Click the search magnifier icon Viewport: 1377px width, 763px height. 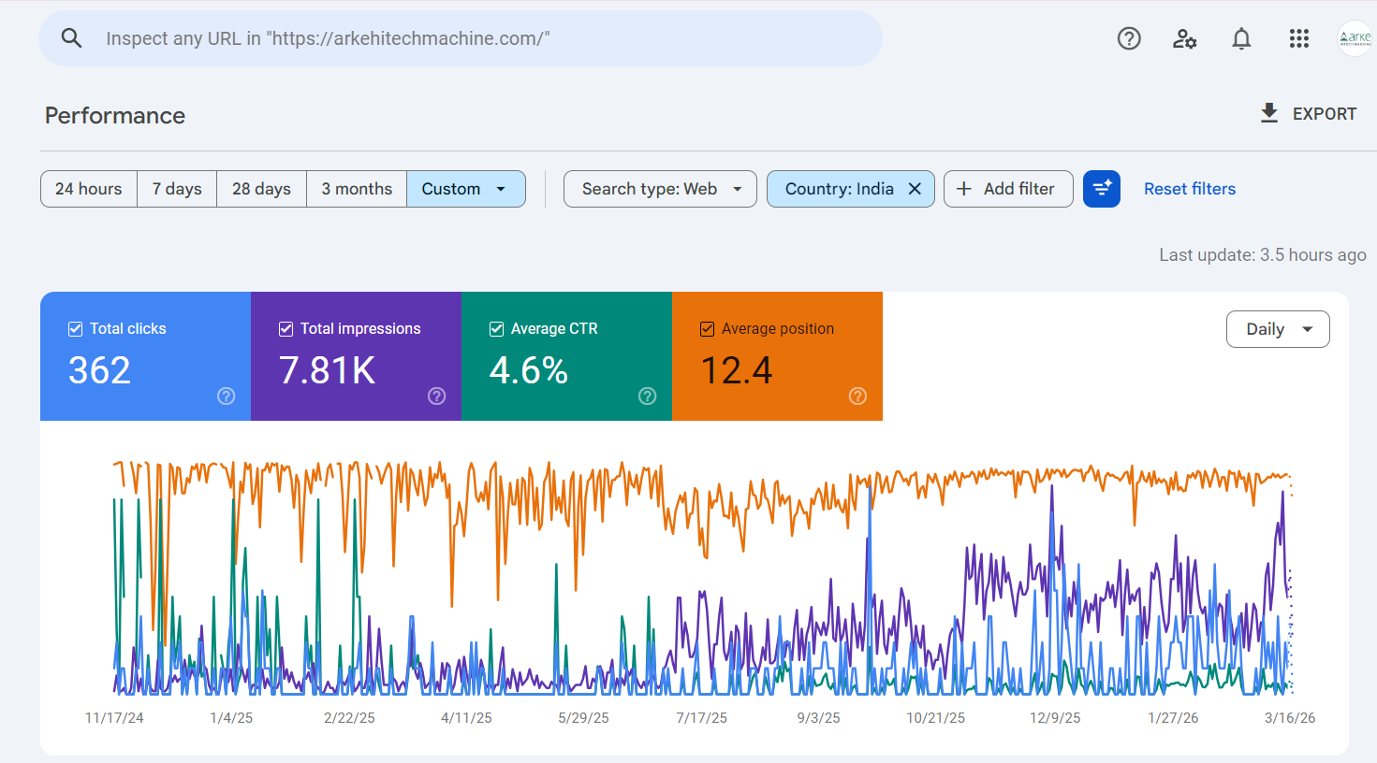(71, 38)
